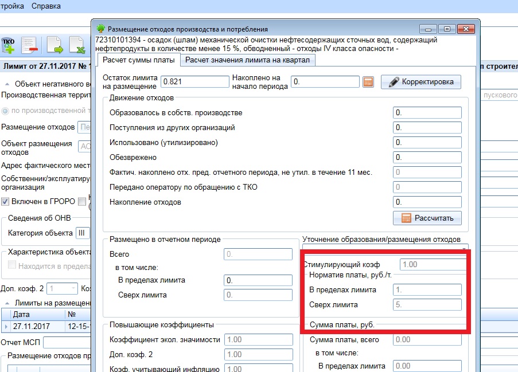518x372 pixels.
Task: Uncheck the 'Включен в ГРОРО' checkbox
Action: click(5, 201)
